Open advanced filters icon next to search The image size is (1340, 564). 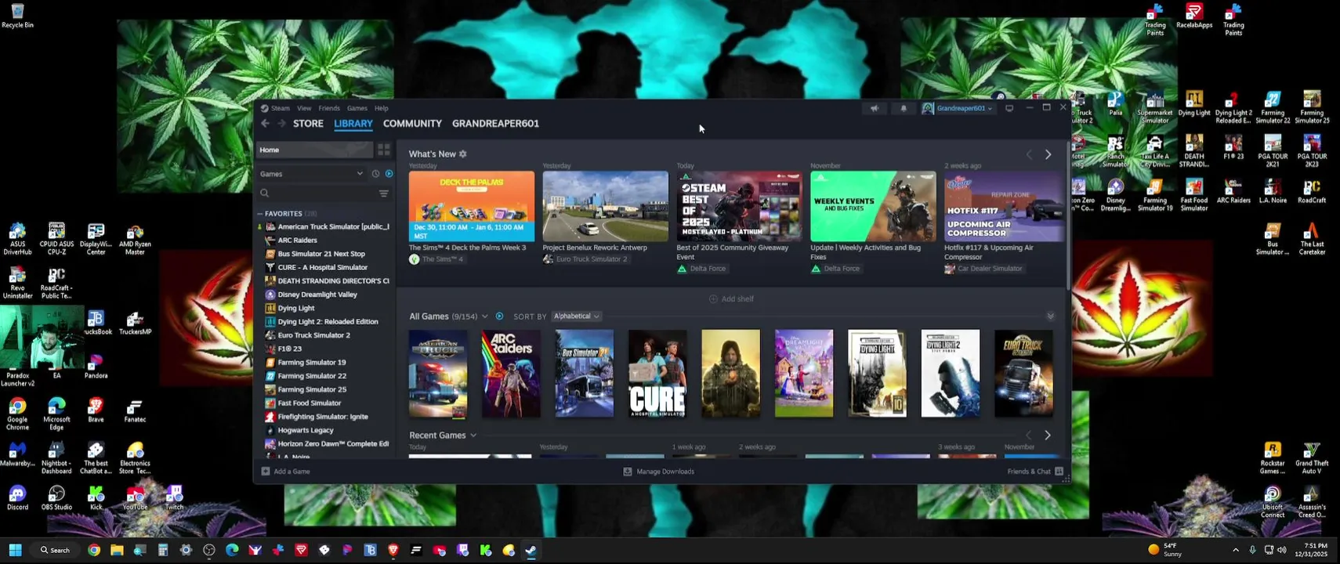coord(384,193)
